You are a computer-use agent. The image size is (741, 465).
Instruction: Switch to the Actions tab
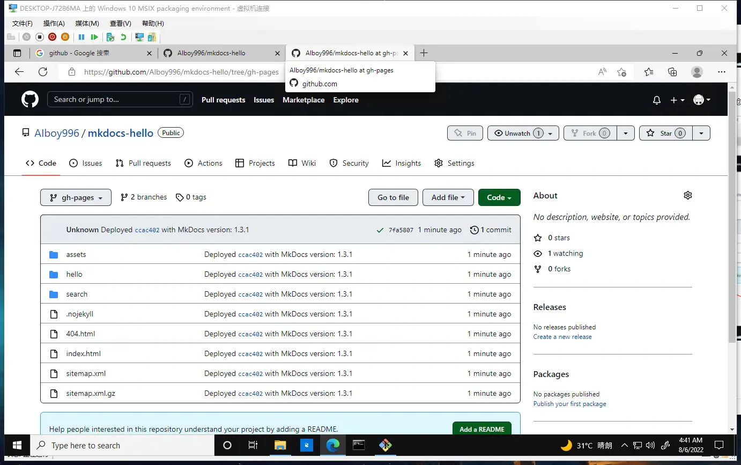[x=203, y=163]
